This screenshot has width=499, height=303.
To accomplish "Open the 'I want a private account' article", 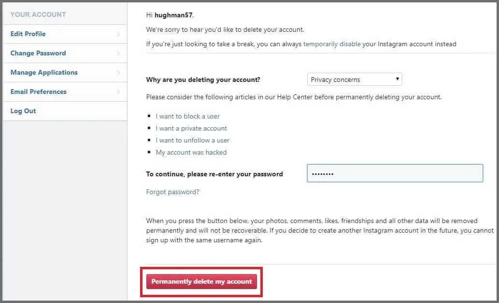I will [191, 128].
